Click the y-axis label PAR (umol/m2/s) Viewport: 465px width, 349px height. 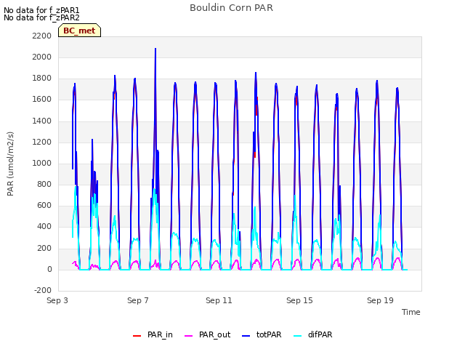click(x=10, y=164)
